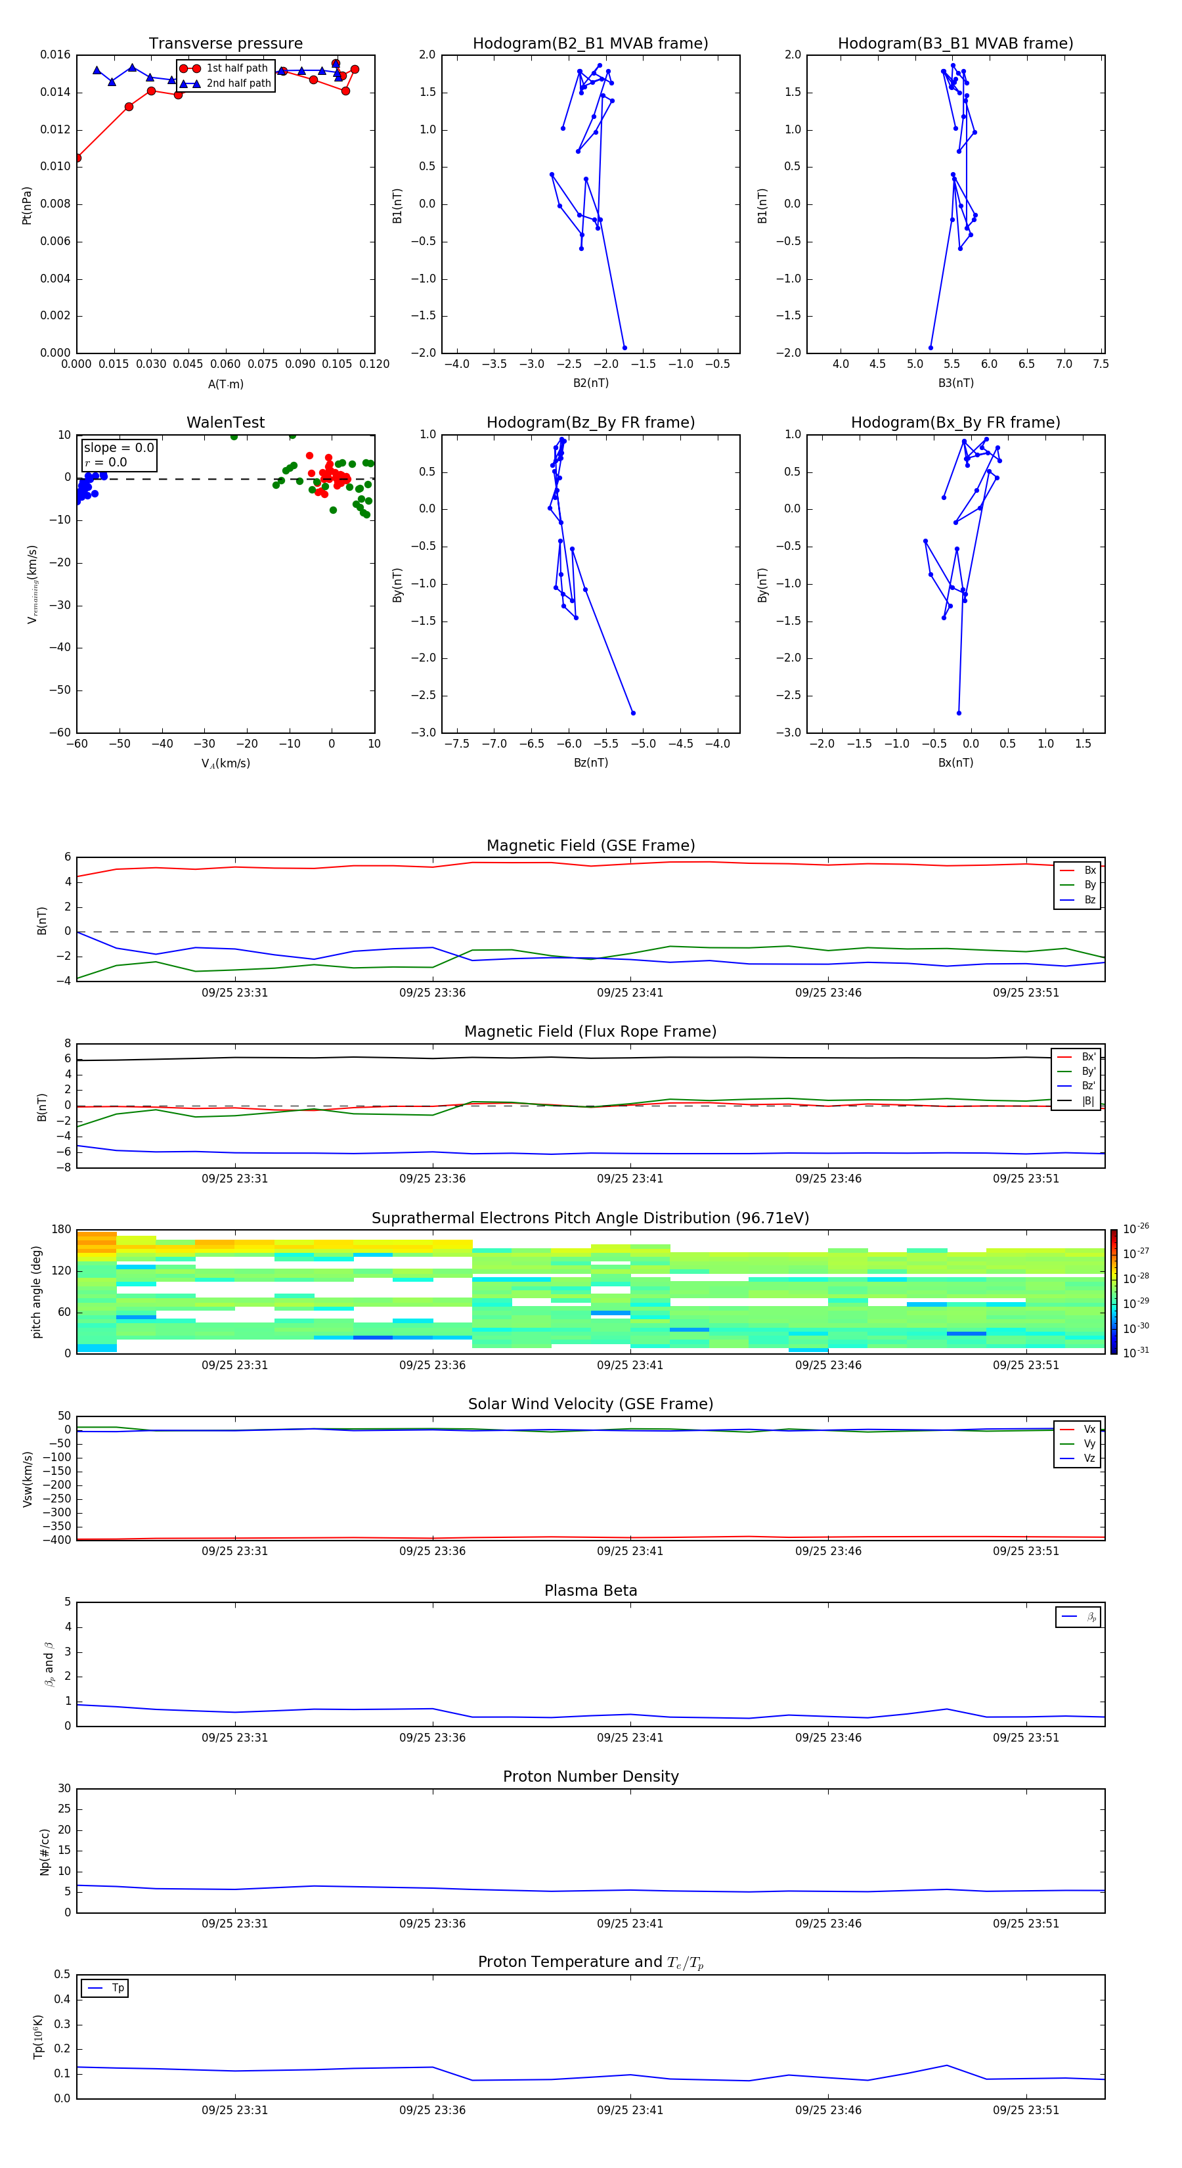The image size is (1182, 2168).
Task: Click Bx' legend entry in Flux Rope panel
Action: click(x=1076, y=1057)
